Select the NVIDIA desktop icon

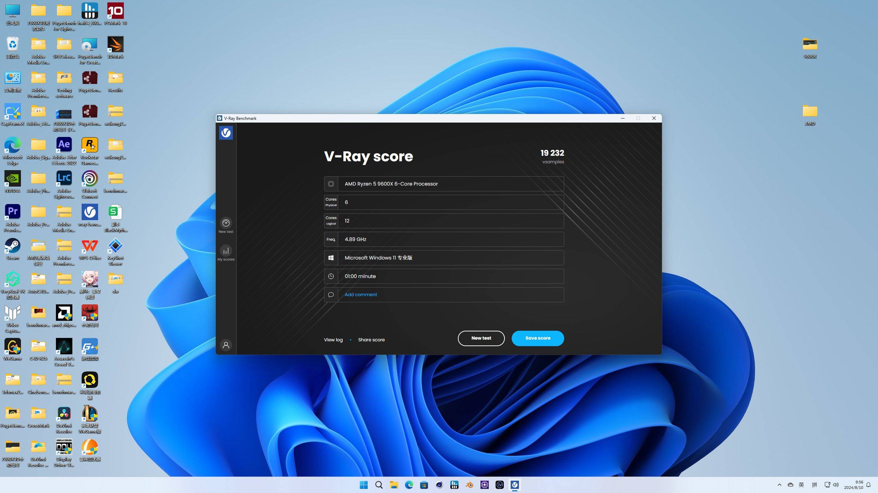13,182
